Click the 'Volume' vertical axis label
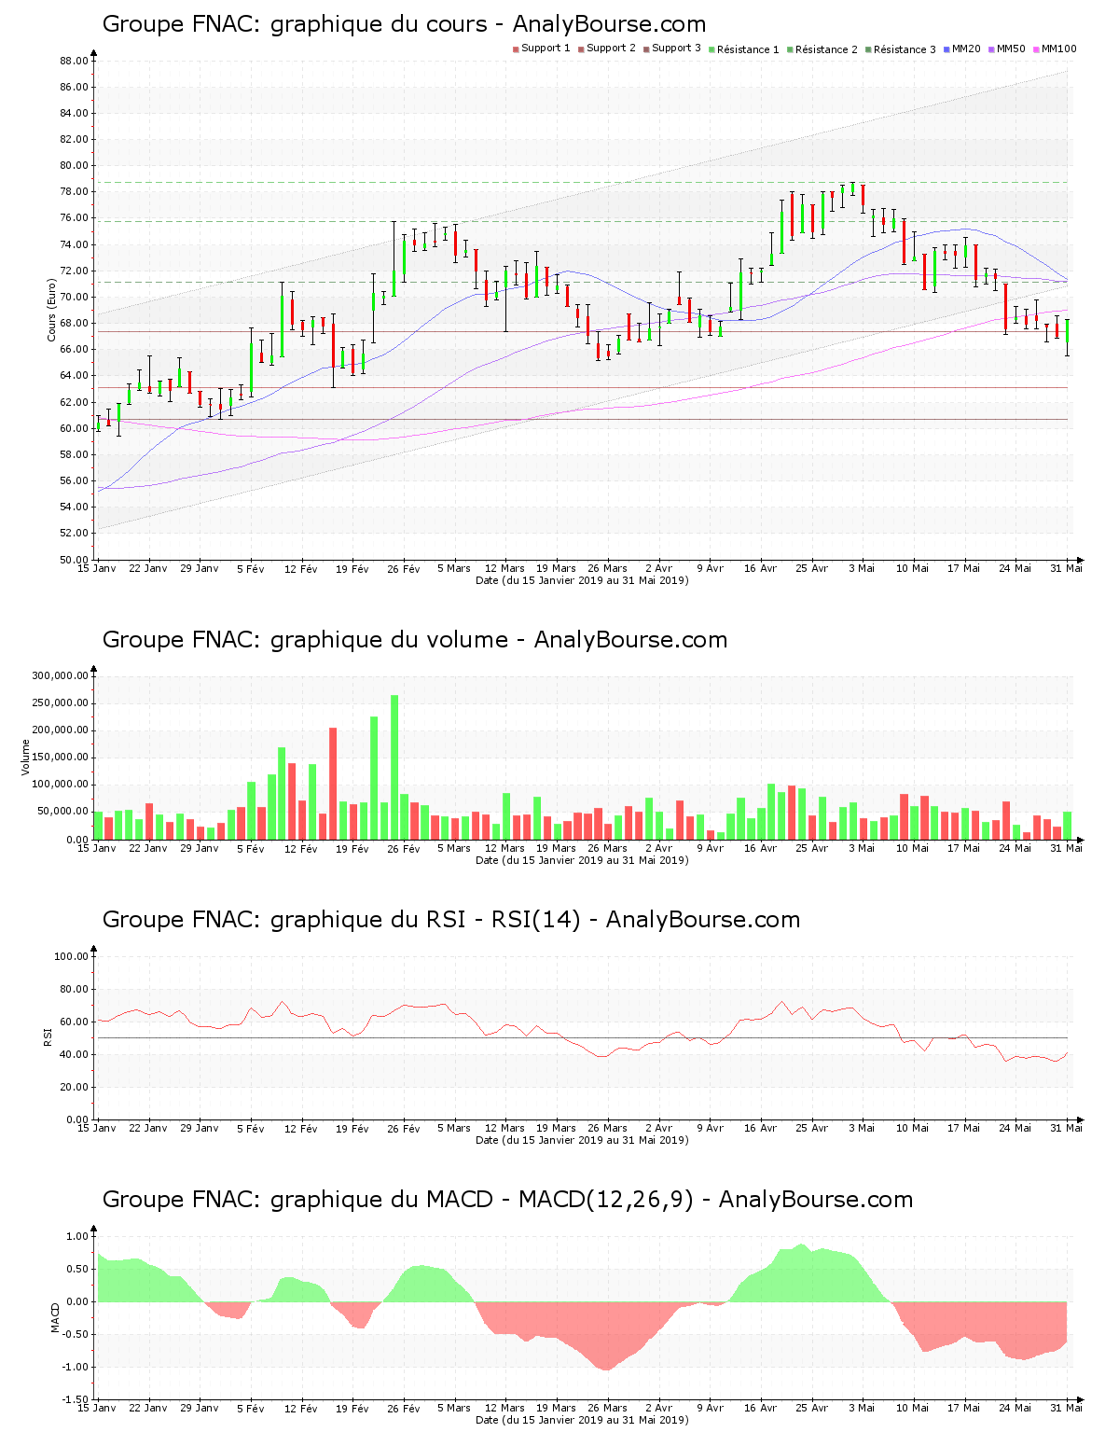 click(x=26, y=757)
